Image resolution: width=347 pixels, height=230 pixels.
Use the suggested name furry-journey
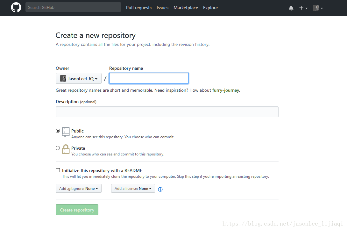226,90
